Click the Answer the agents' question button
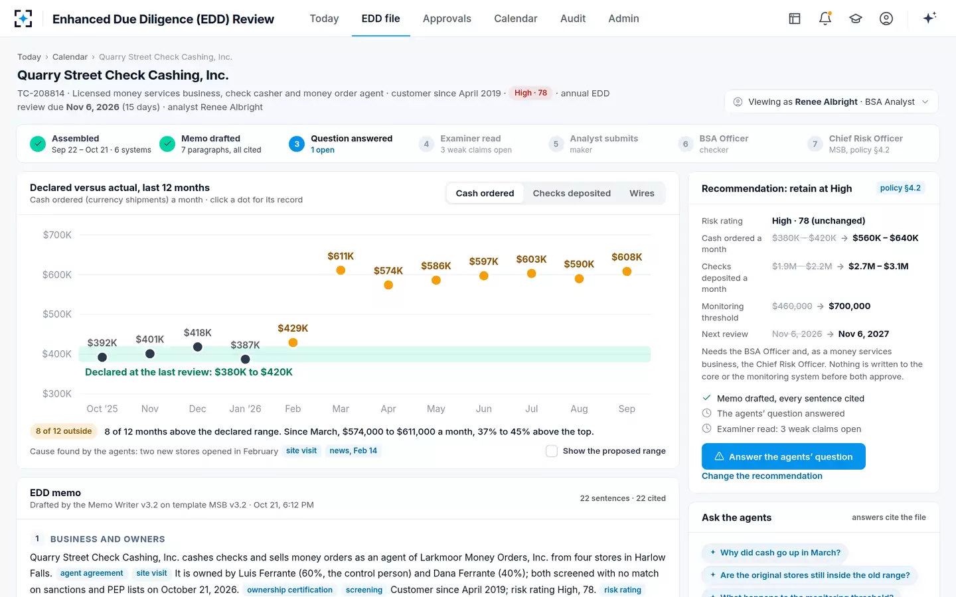Screen dimensions: 956x597 coord(783,456)
